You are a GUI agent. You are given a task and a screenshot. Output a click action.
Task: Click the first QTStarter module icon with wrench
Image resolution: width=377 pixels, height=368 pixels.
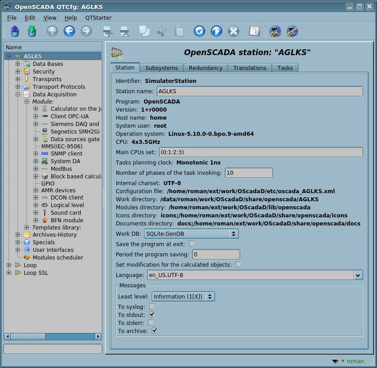click(275, 31)
